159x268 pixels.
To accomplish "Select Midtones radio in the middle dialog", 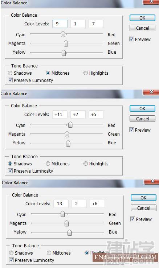I will click(x=48, y=164).
